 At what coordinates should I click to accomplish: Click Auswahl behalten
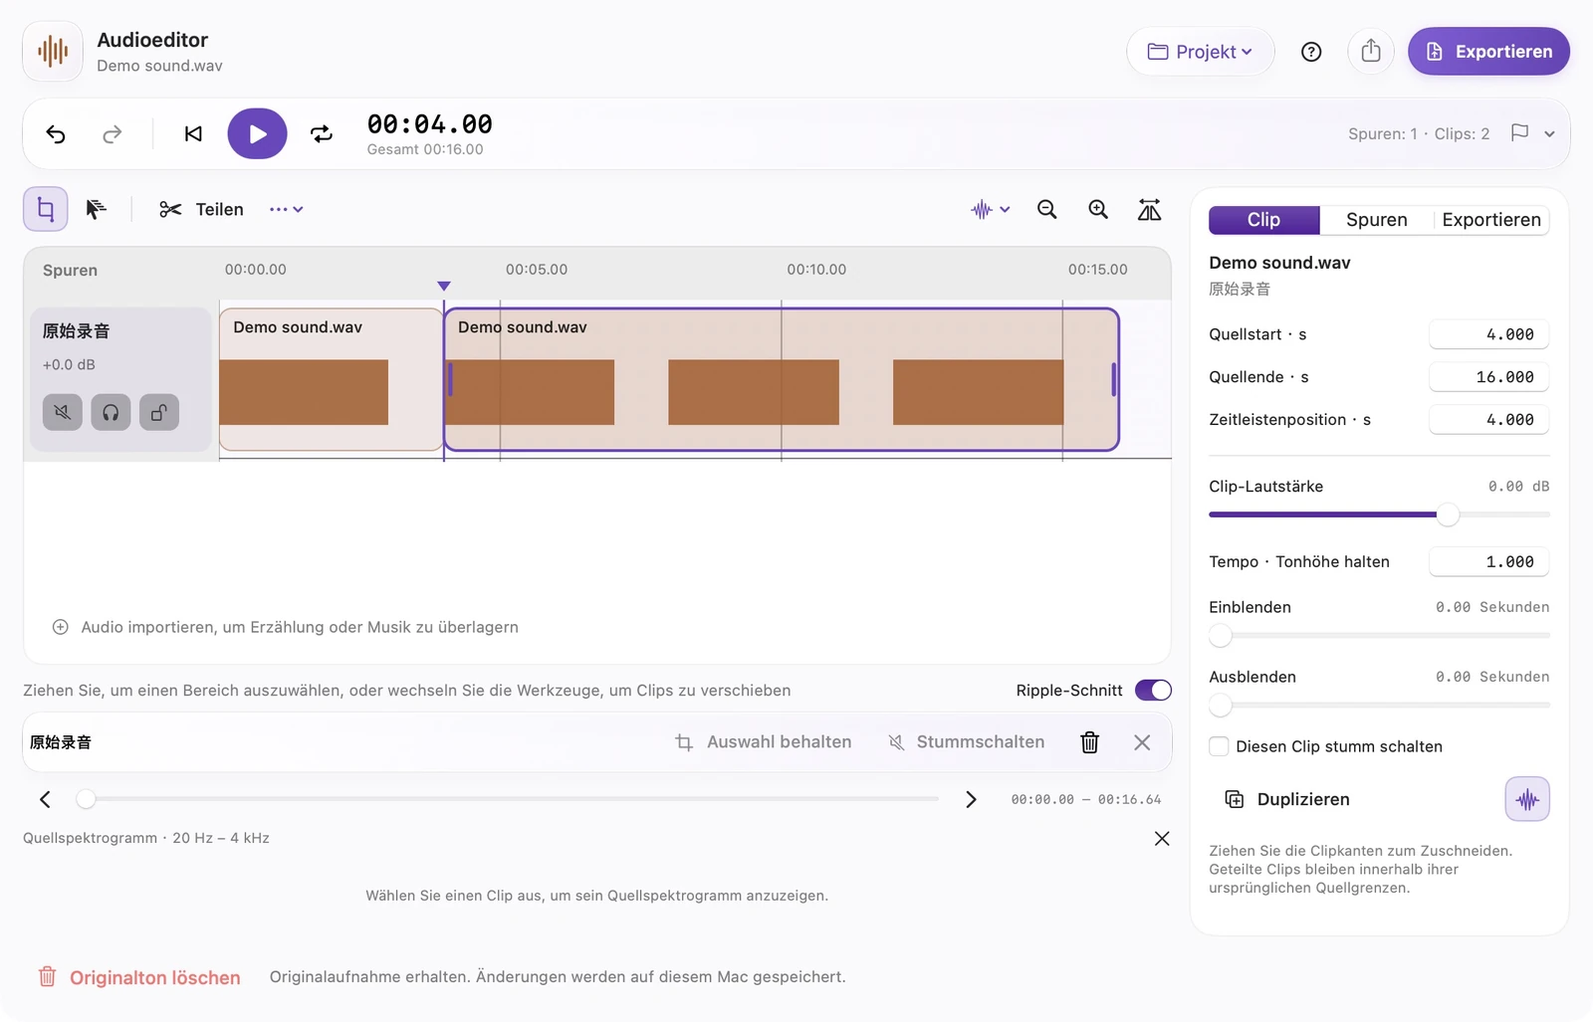click(764, 742)
